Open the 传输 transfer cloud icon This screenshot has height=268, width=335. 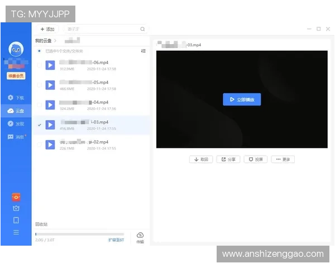pyautogui.click(x=140, y=237)
